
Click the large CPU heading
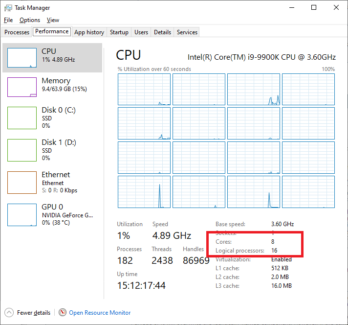pos(129,55)
